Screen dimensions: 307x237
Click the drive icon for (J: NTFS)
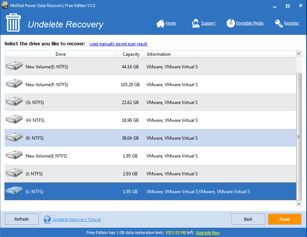pyautogui.click(x=14, y=173)
